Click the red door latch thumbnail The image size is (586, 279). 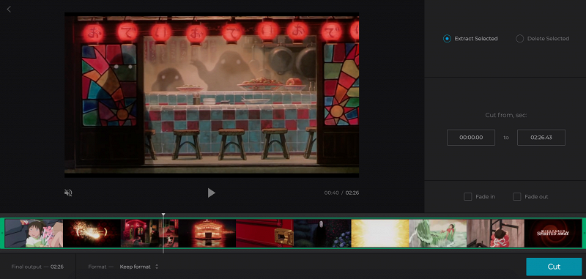tap(264, 233)
